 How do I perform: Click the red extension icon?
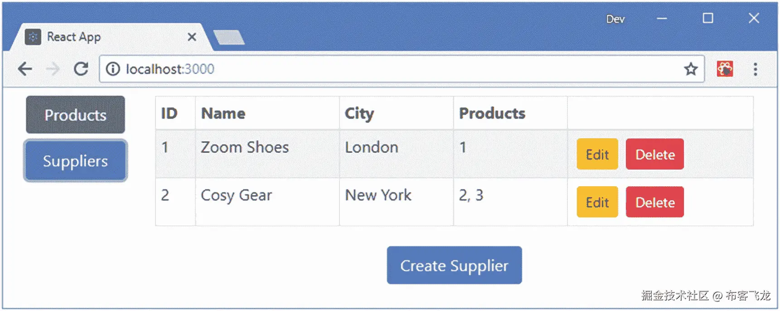(x=725, y=69)
